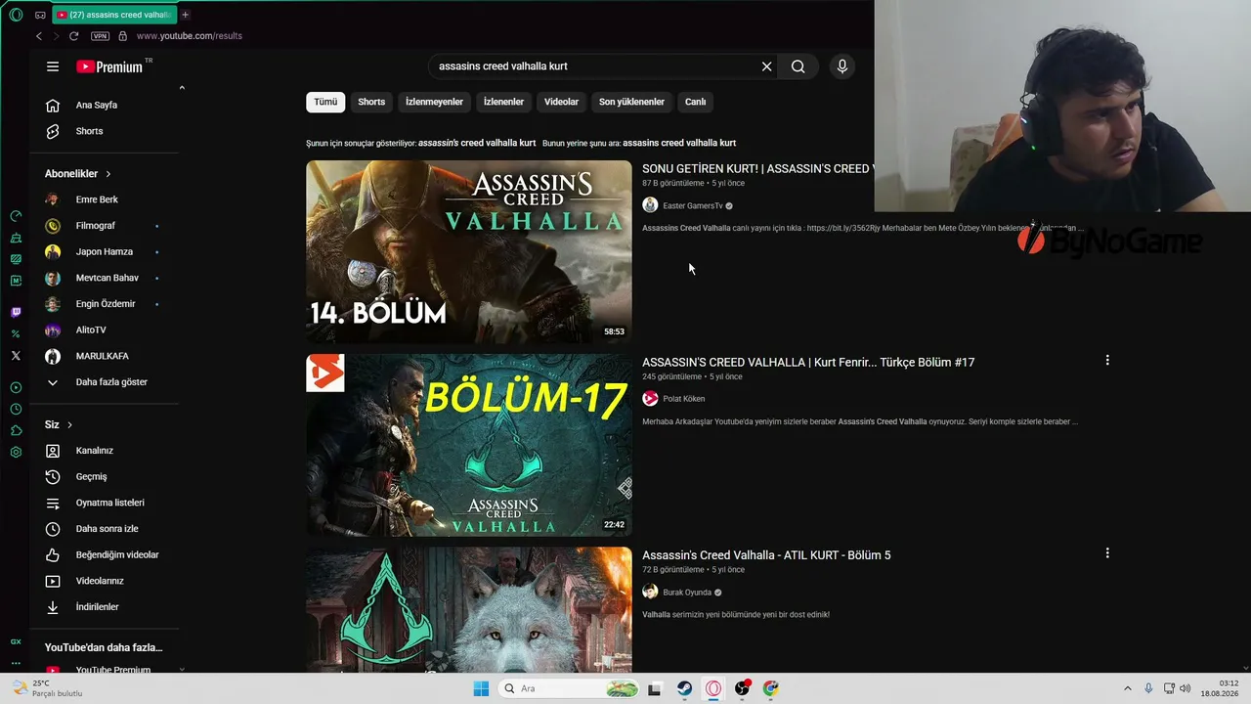Show hidden system tray icons
This screenshot has height=704, width=1251.
pyautogui.click(x=1127, y=688)
